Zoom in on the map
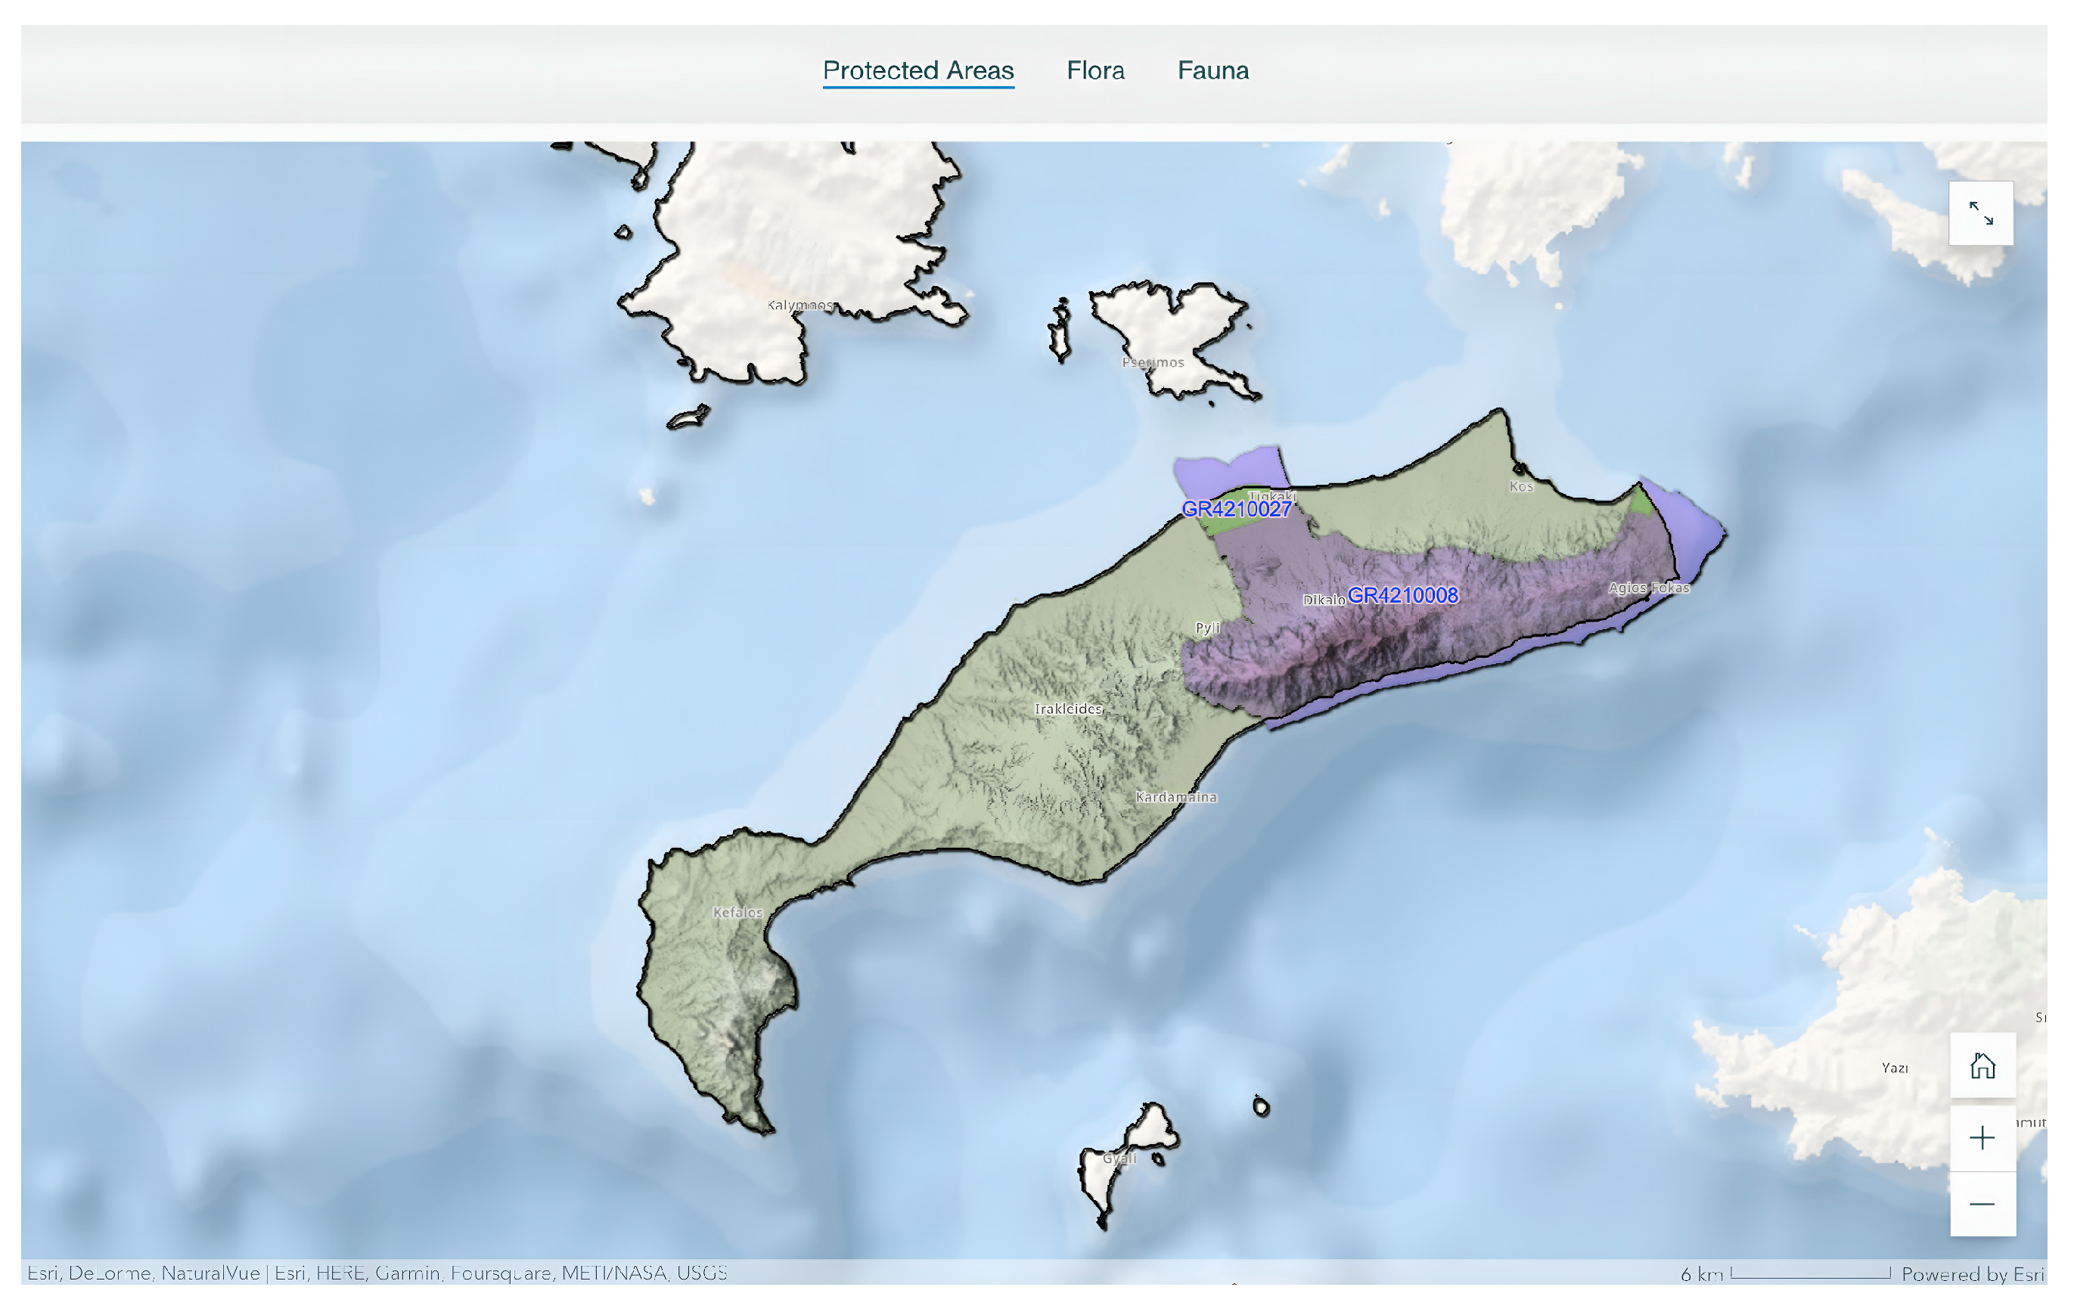 point(1982,1137)
